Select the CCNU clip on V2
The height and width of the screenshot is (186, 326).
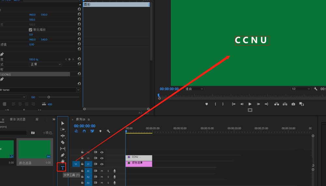tap(139, 158)
